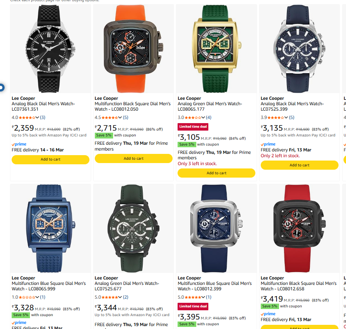Open the Analog Green Dial LC07525.677 title link
Image resolution: width=346 pixels, height=329 pixels.
click(127, 286)
